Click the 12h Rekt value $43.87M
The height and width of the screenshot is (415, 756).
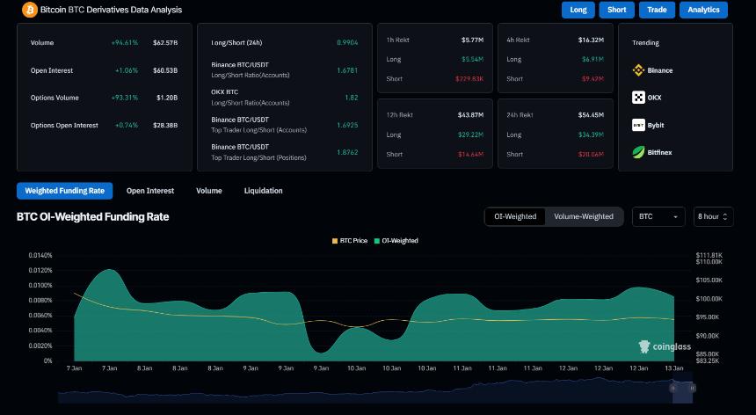click(x=470, y=115)
